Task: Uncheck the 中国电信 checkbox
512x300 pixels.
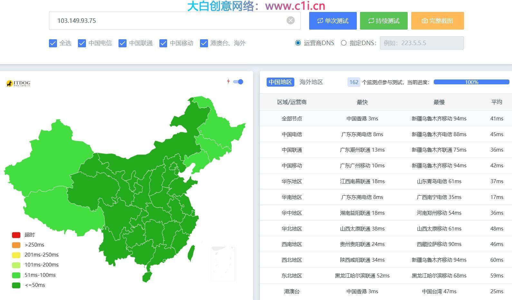Action: pos(82,43)
